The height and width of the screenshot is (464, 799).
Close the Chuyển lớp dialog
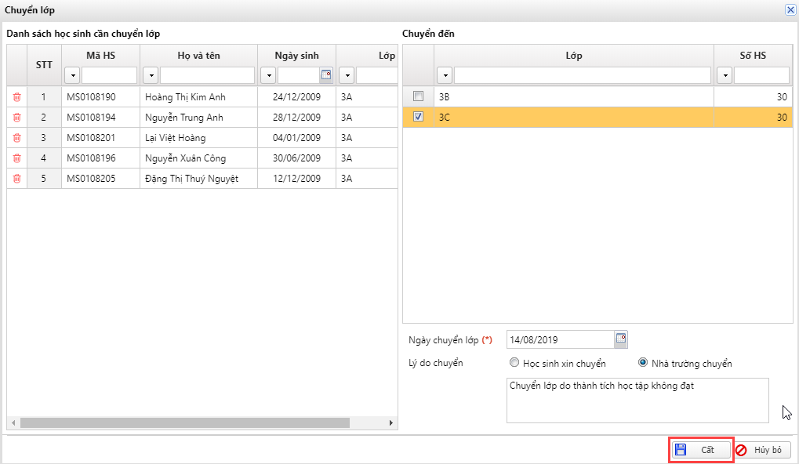coord(790,10)
